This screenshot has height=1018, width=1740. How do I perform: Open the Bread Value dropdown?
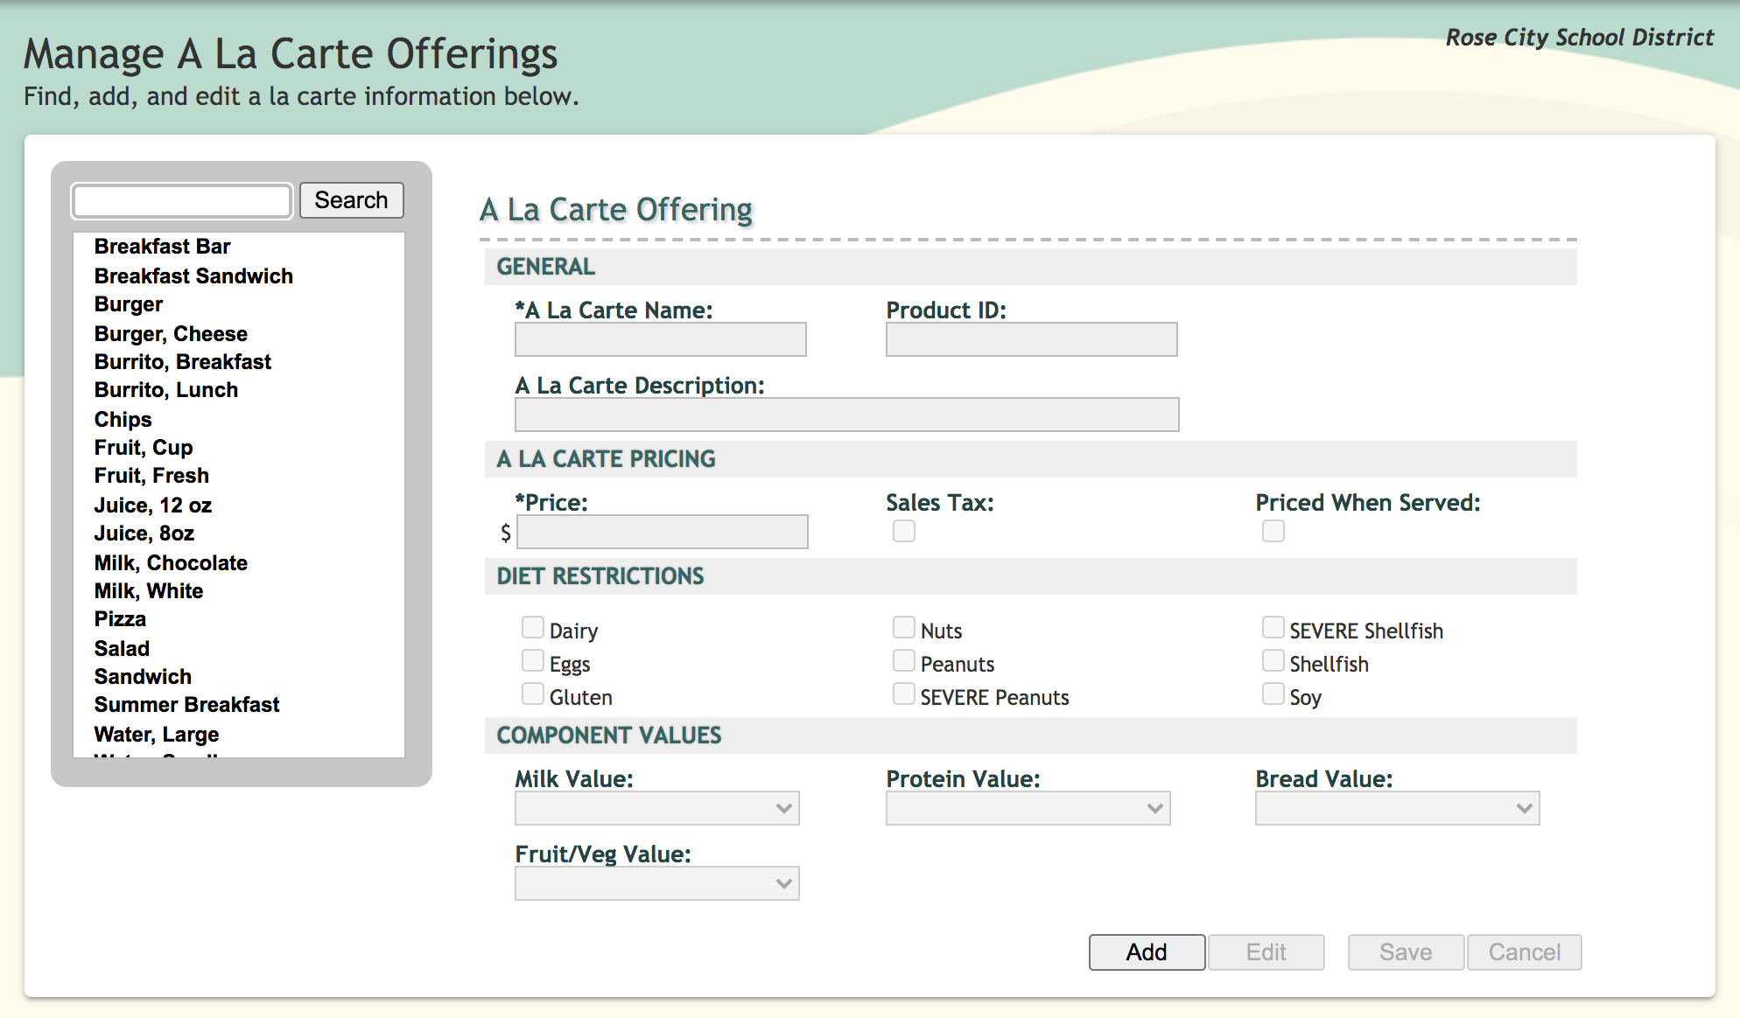[1398, 808]
